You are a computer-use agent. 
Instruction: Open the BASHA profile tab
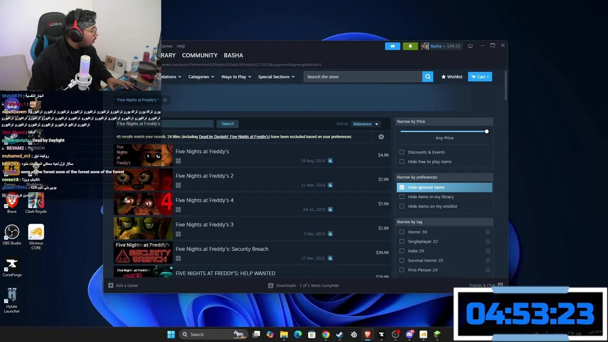coord(233,55)
